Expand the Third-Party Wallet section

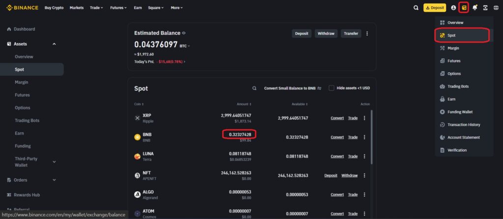pyautogui.click(x=54, y=162)
